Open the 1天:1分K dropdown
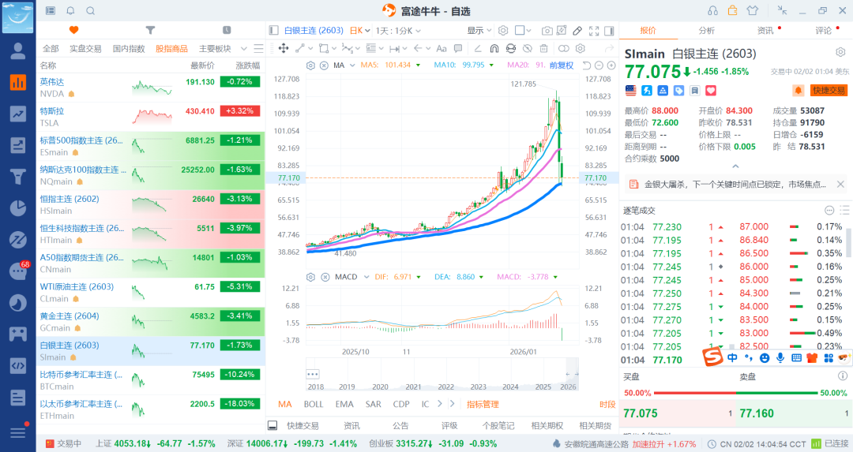Viewport: 853px width, 452px height. click(x=397, y=31)
